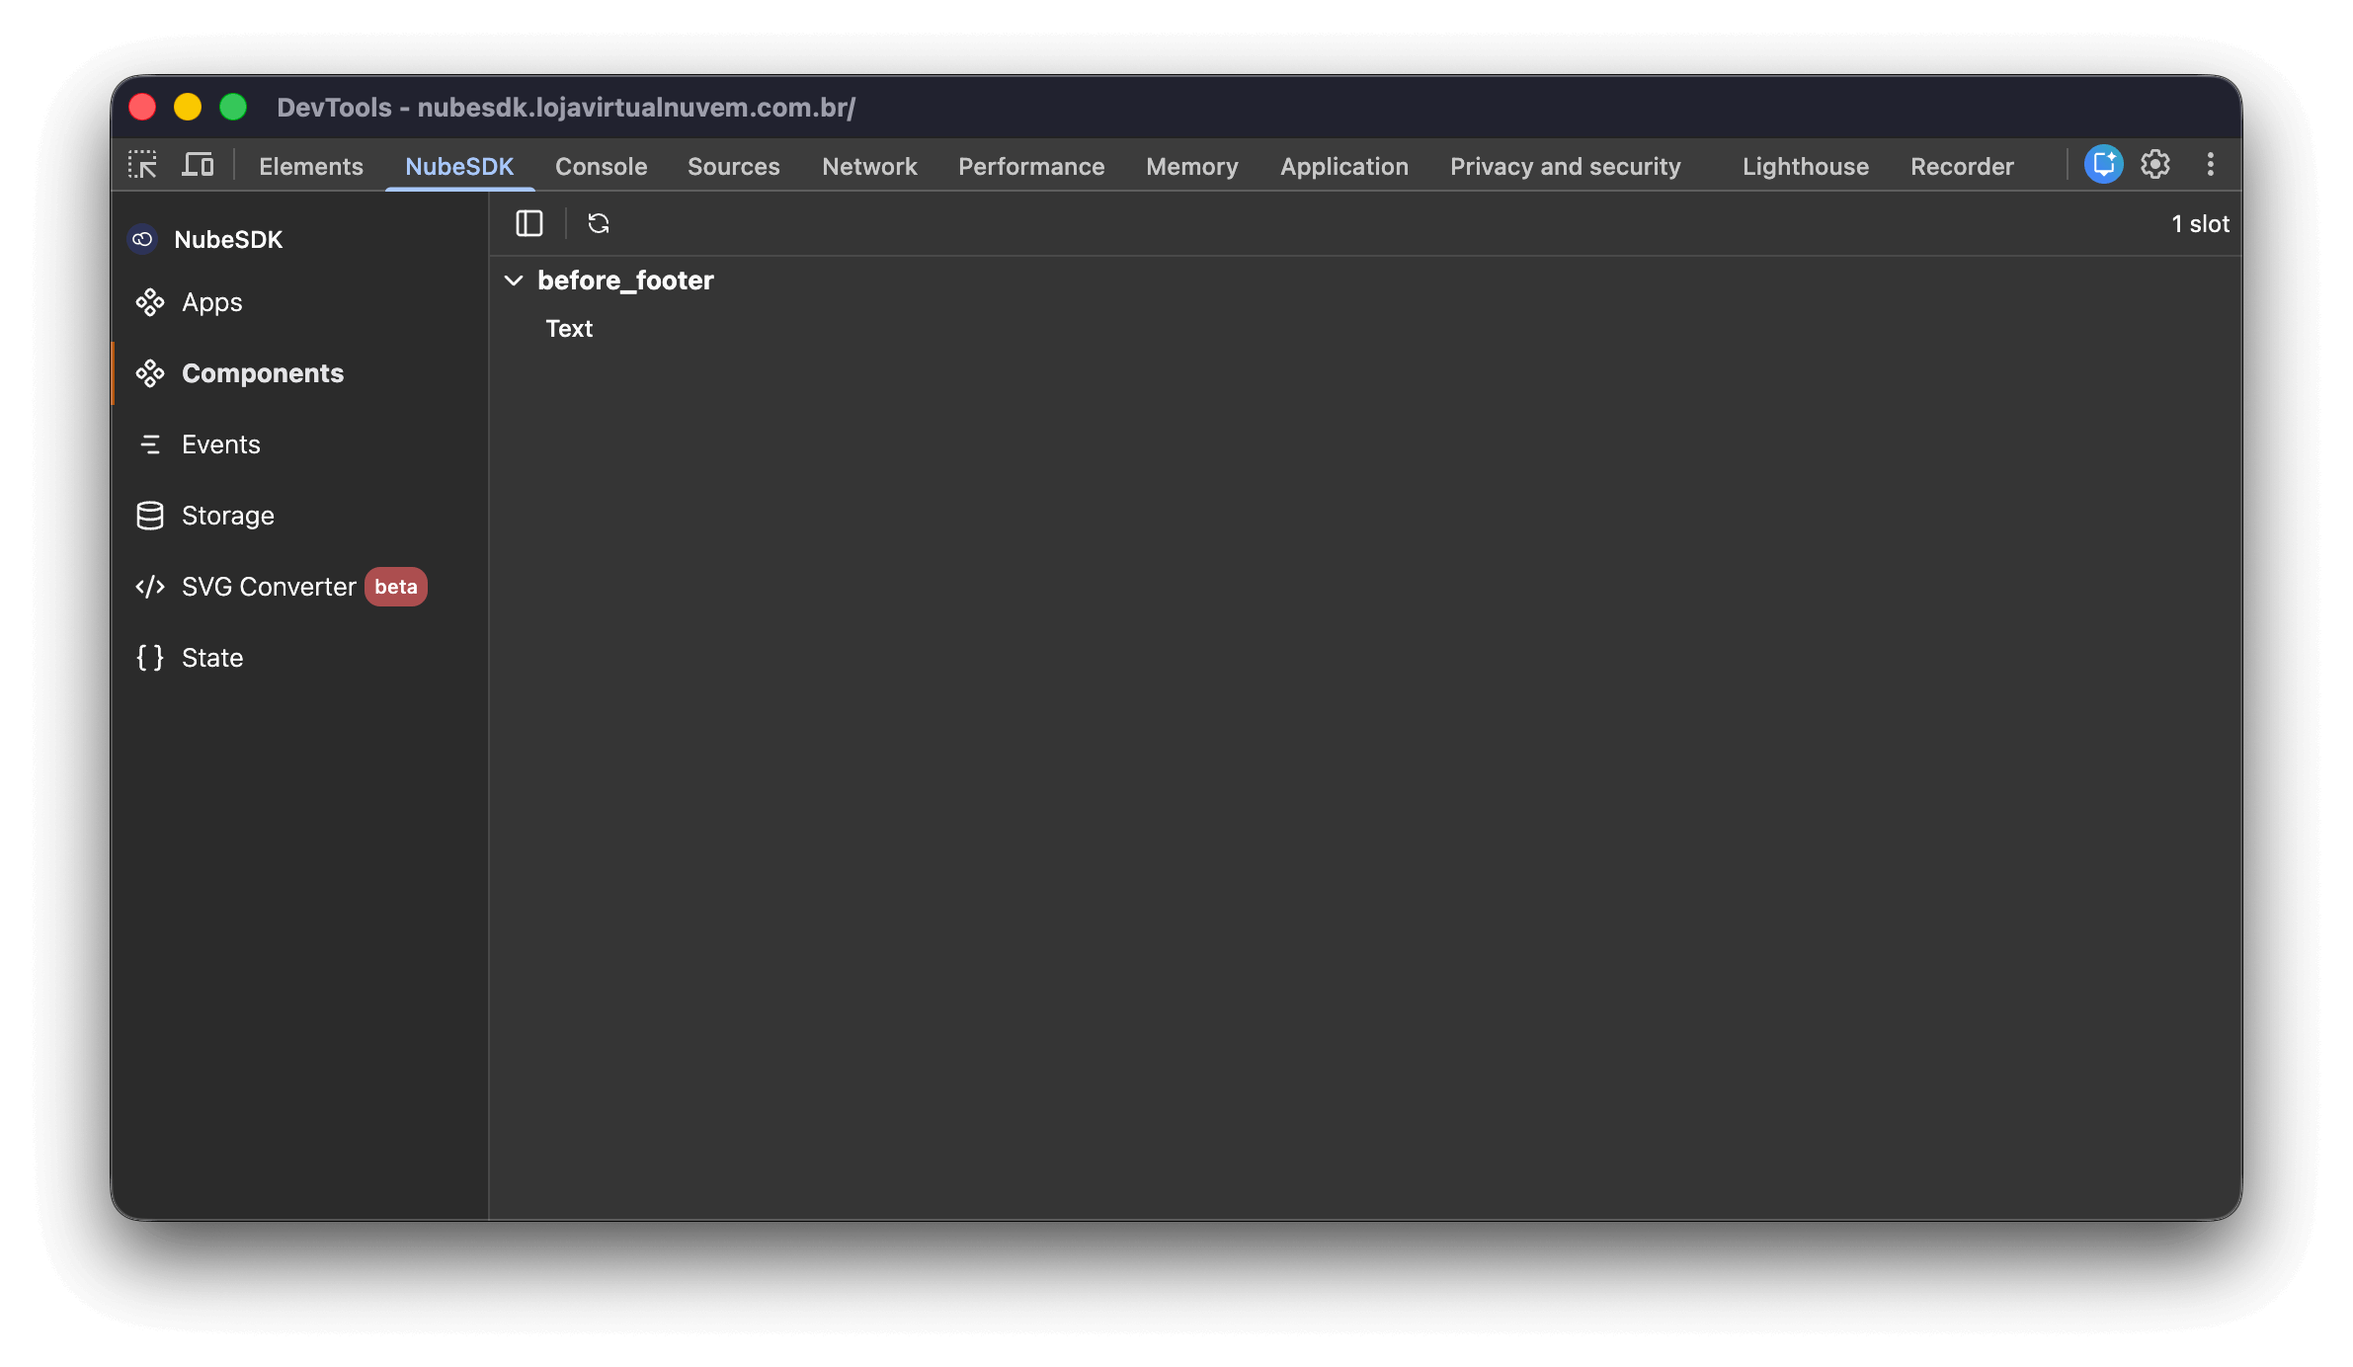Open DevTools settings gear
Screen dimensions: 2353x1367
(x=2154, y=165)
